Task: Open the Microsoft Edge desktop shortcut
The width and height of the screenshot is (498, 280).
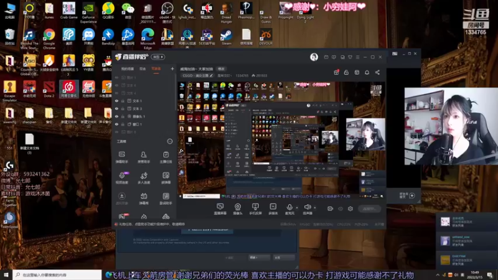Action: 148,39
